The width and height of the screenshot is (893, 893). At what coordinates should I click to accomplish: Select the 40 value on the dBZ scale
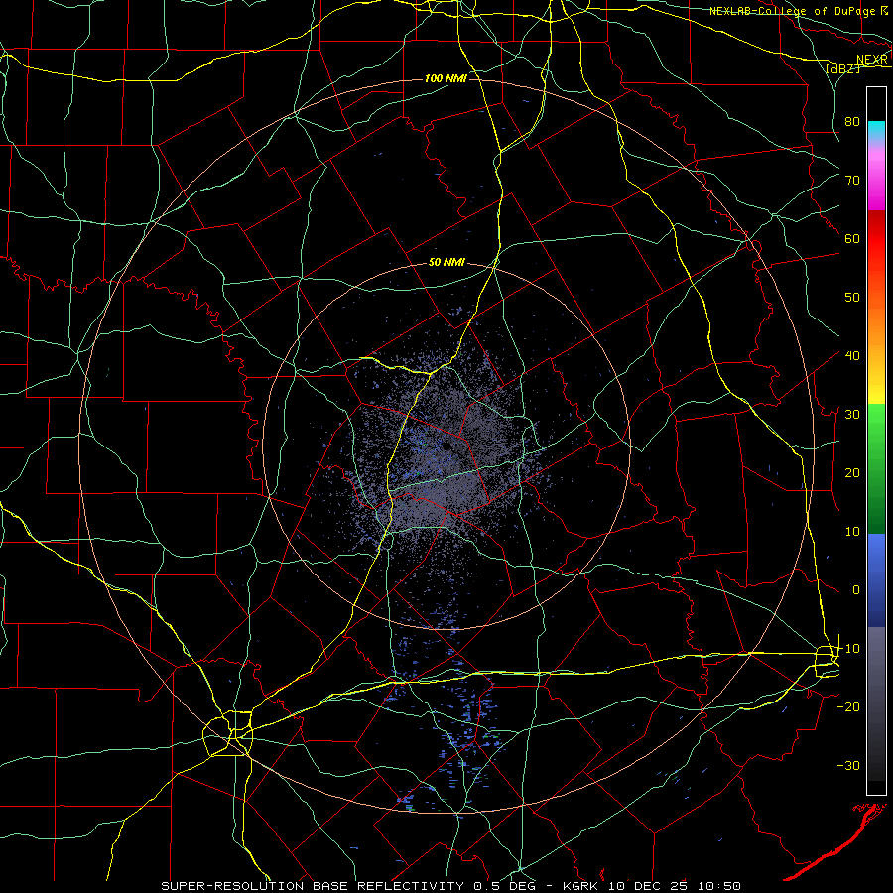852,355
